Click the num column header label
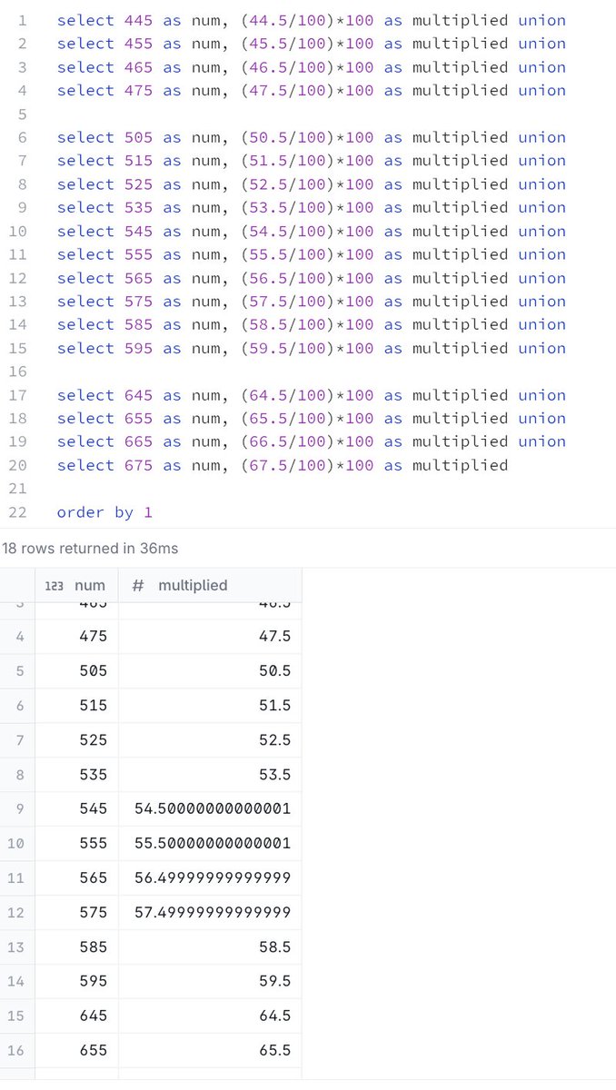The width and height of the screenshot is (616, 1090). 90,586
